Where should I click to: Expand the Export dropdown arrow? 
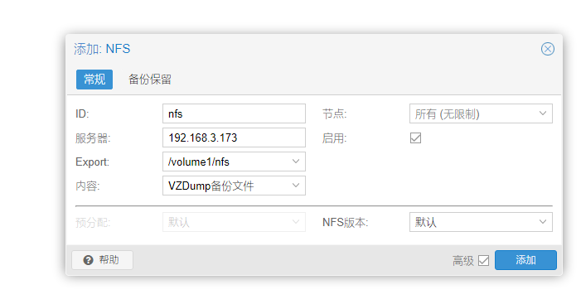(296, 162)
